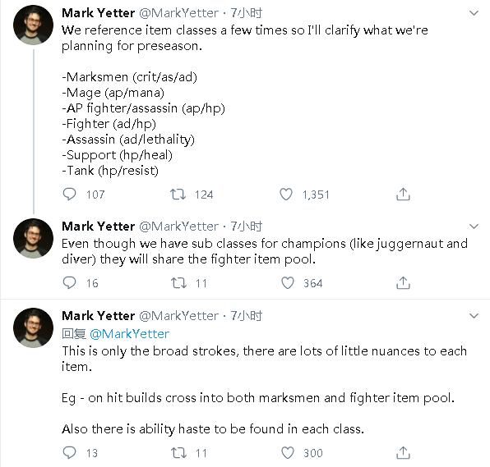Share the item classes preseason tweet
The image size is (490, 467).
pos(403,194)
